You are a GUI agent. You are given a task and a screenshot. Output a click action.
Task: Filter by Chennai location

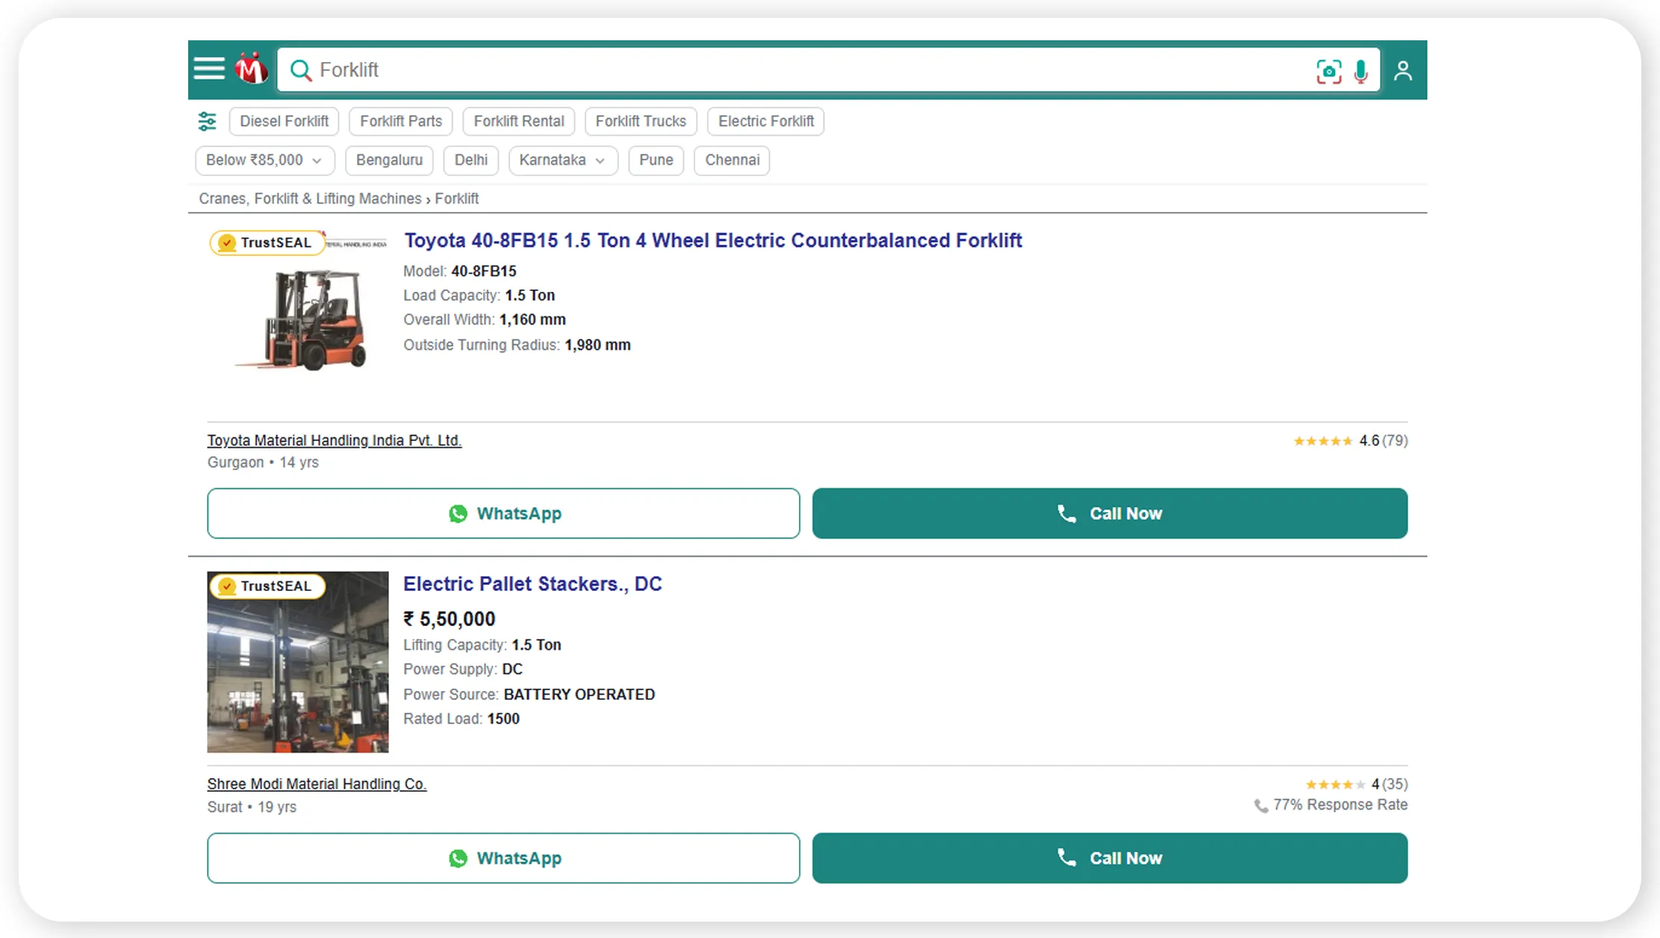tap(732, 160)
